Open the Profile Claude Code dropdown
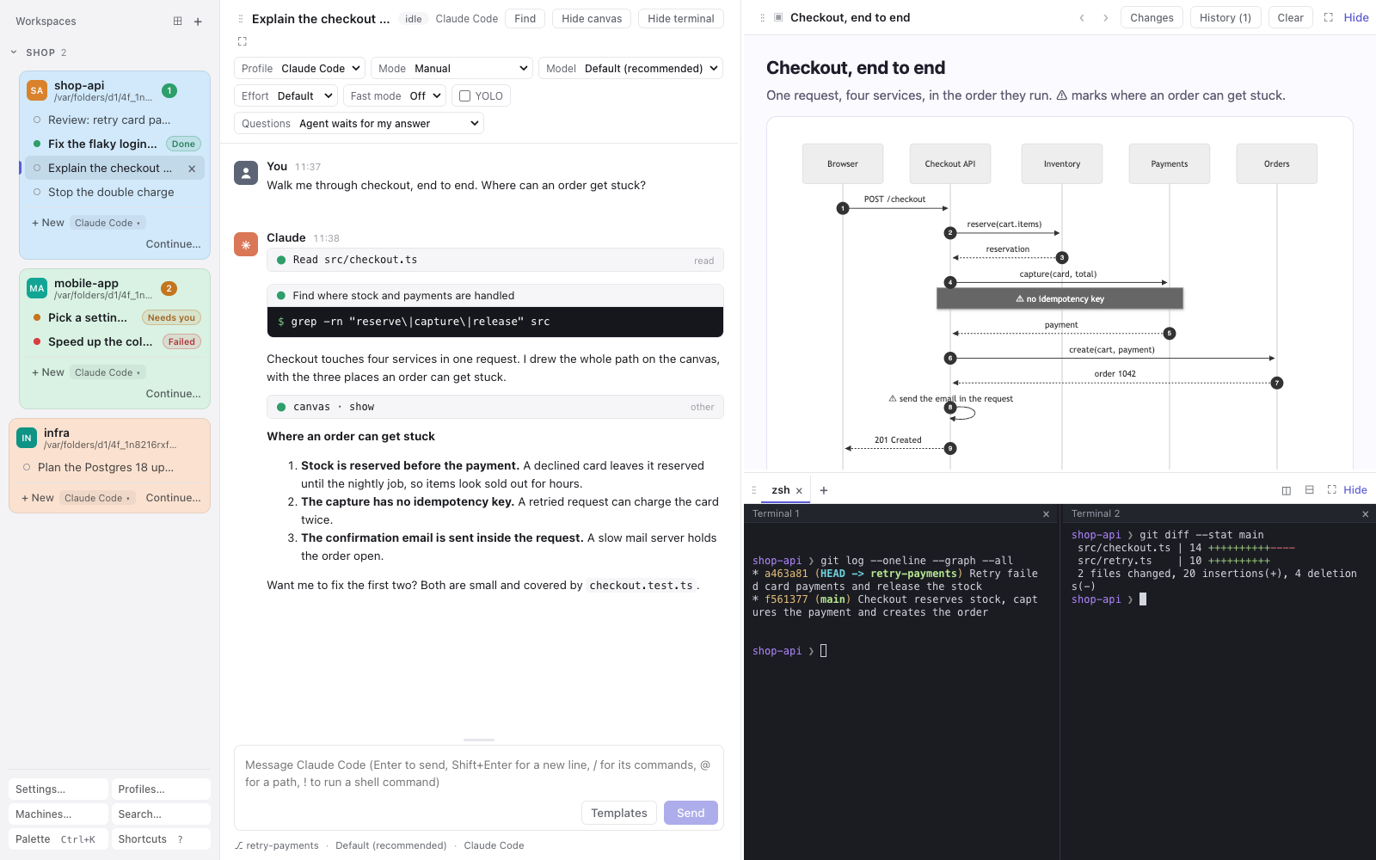Image resolution: width=1376 pixels, height=860 pixels. [299, 69]
